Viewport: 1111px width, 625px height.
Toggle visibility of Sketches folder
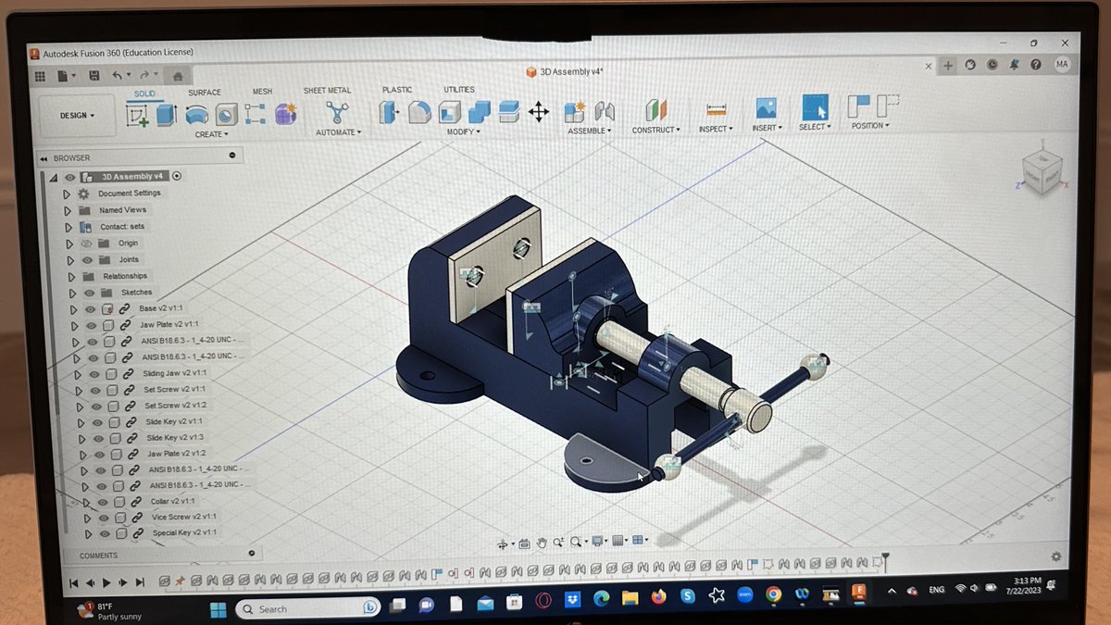91,293
